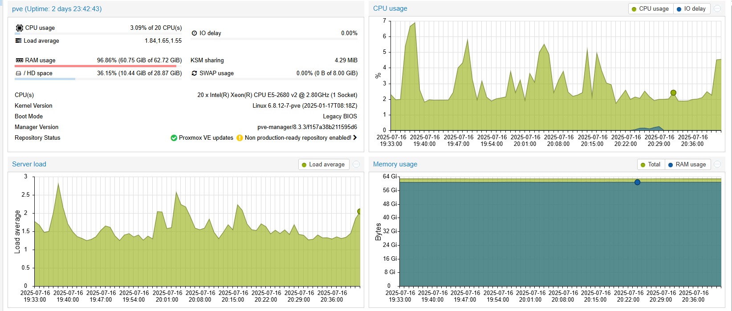The width and height of the screenshot is (732, 311).
Task: Click the HD space drive icon
Action: (x=18, y=73)
